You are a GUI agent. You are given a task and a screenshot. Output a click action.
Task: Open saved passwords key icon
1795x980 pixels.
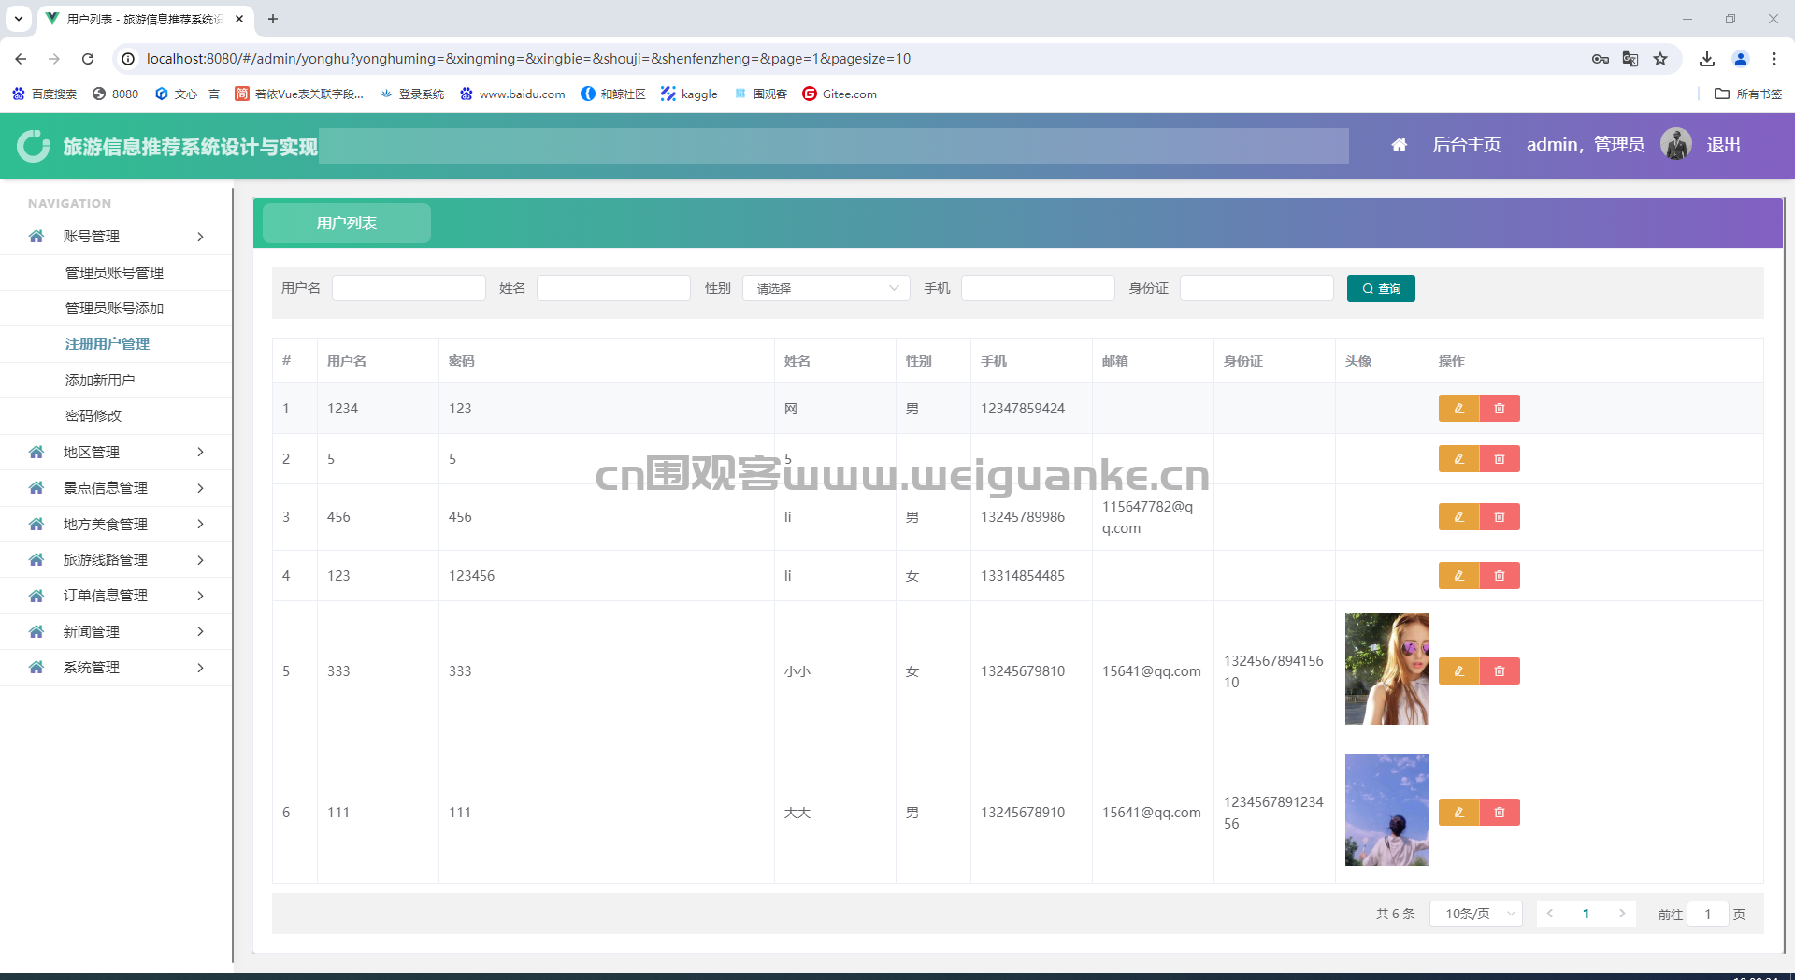pyautogui.click(x=1601, y=59)
